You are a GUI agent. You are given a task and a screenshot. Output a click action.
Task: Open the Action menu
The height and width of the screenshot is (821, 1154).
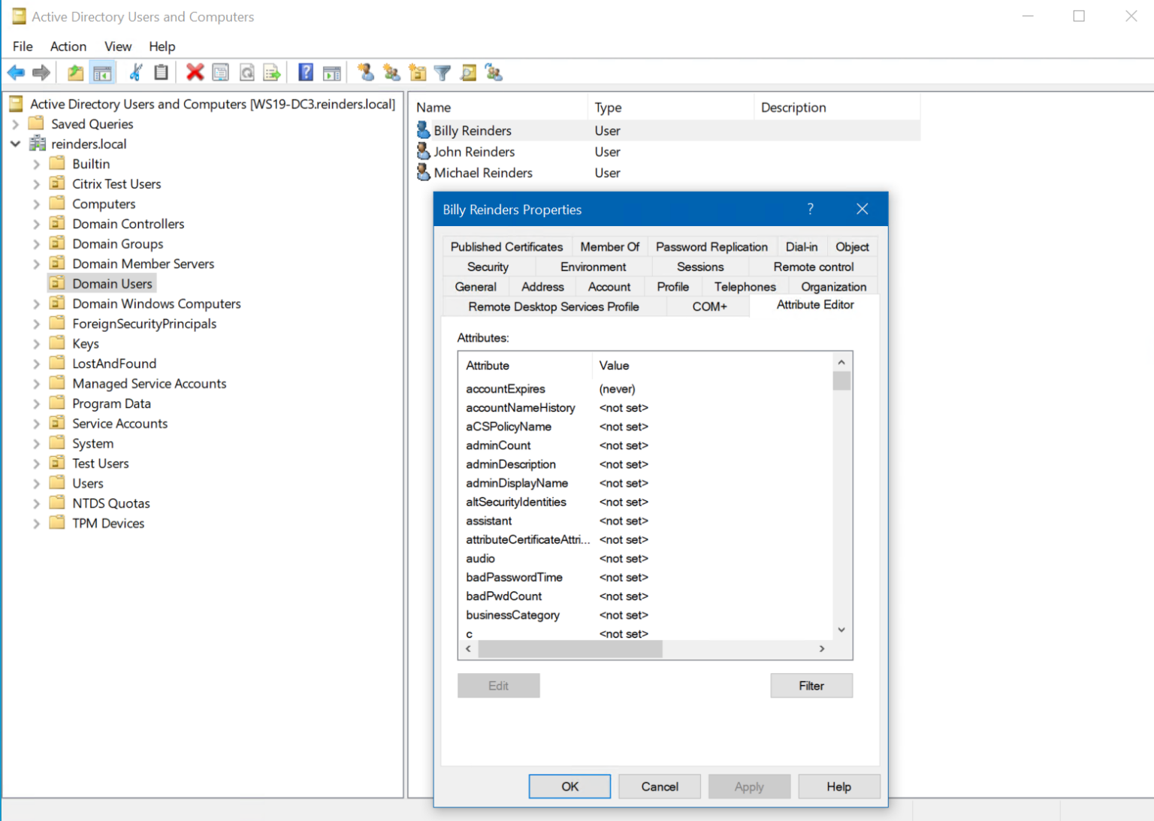point(68,46)
